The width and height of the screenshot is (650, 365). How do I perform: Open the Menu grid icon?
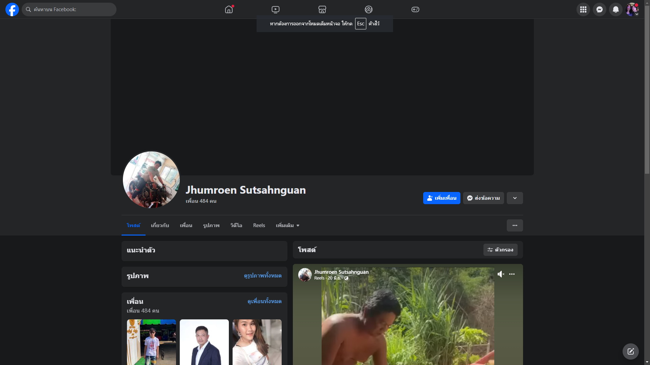click(583, 9)
